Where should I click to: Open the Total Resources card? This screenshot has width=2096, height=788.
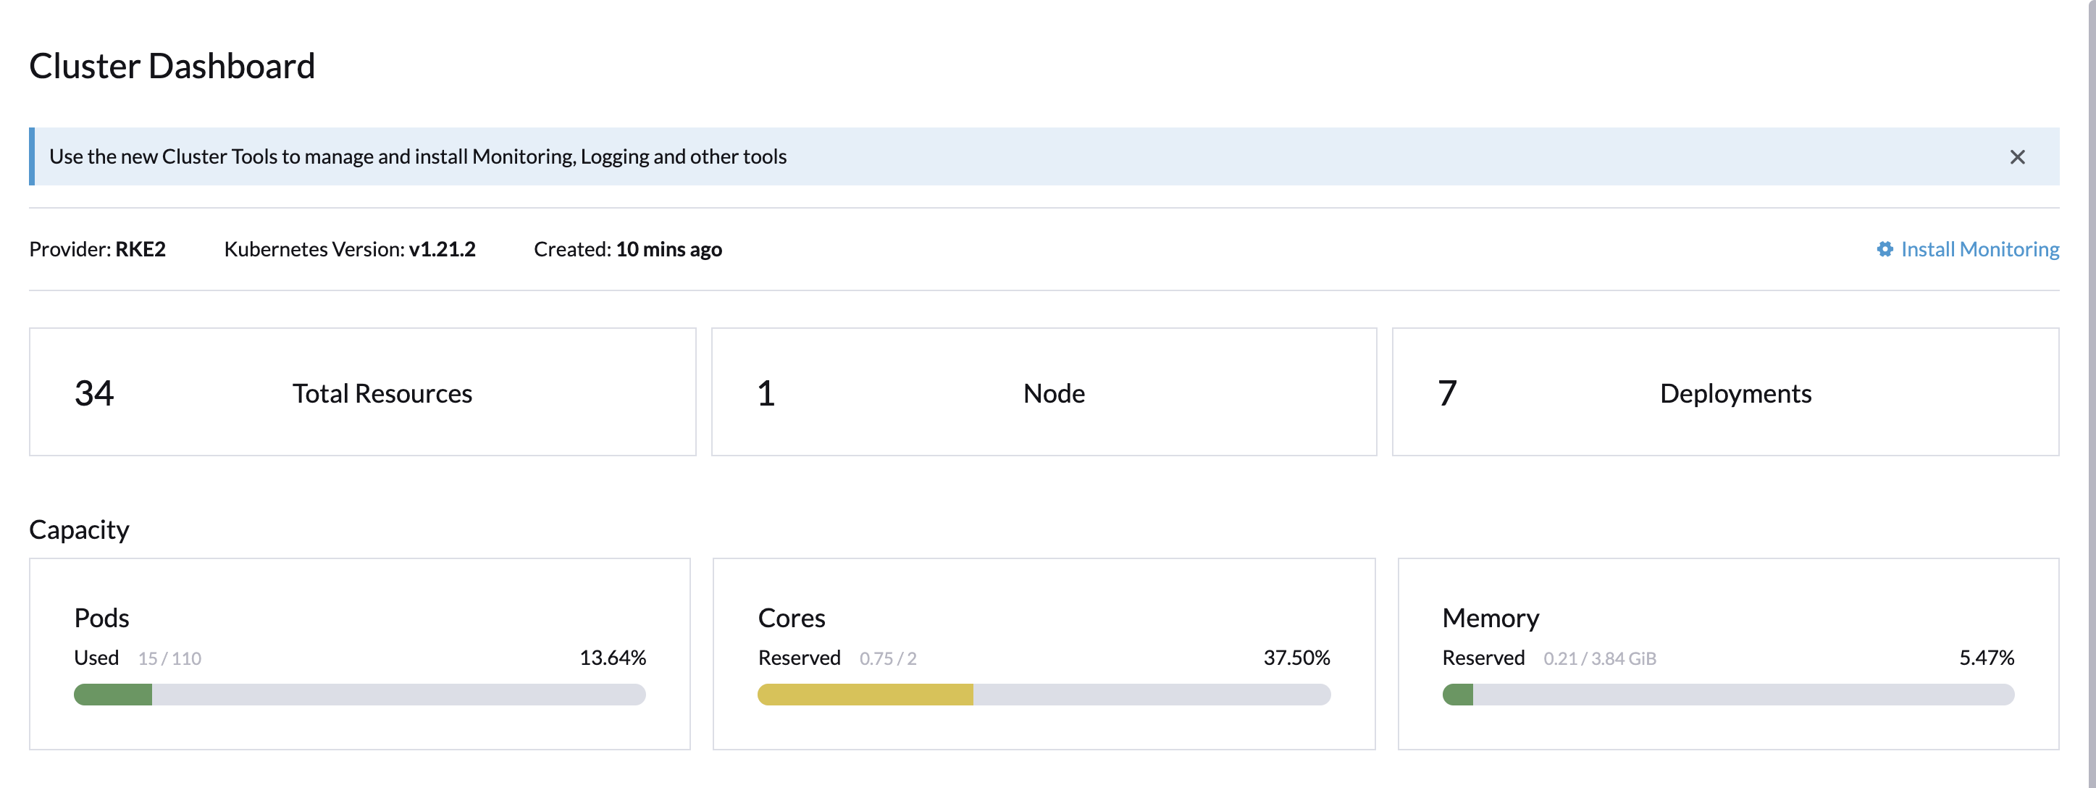point(363,393)
